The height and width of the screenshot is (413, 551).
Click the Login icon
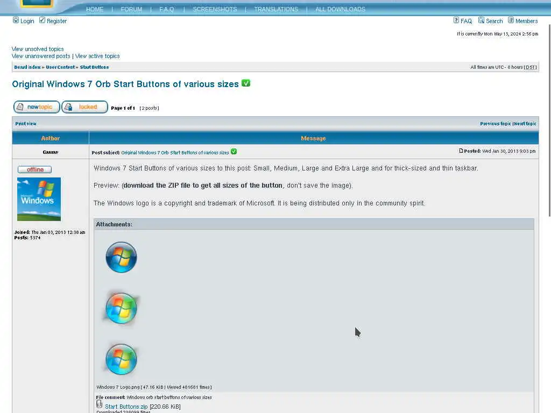pyautogui.click(x=16, y=20)
